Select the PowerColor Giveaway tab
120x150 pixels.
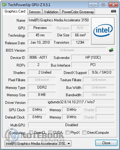coord(78,12)
